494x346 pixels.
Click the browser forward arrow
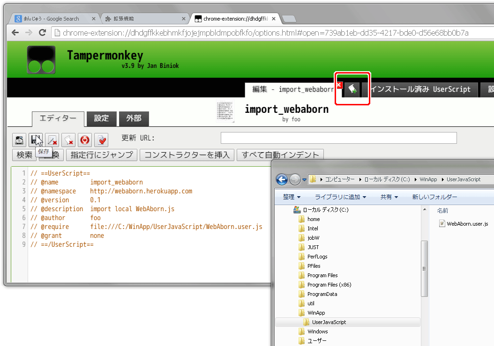29,32
